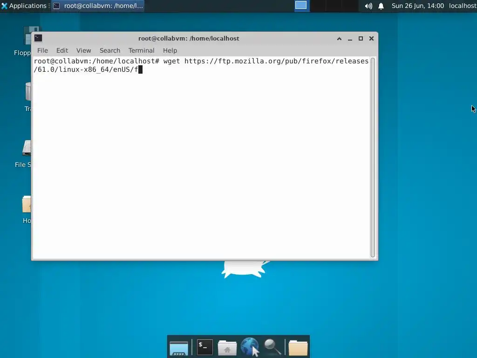Click the root@collabvm prompt text
477x358 pixels.
coord(96,61)
